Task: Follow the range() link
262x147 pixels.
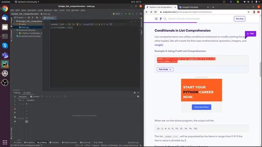Action: point(159,45)
